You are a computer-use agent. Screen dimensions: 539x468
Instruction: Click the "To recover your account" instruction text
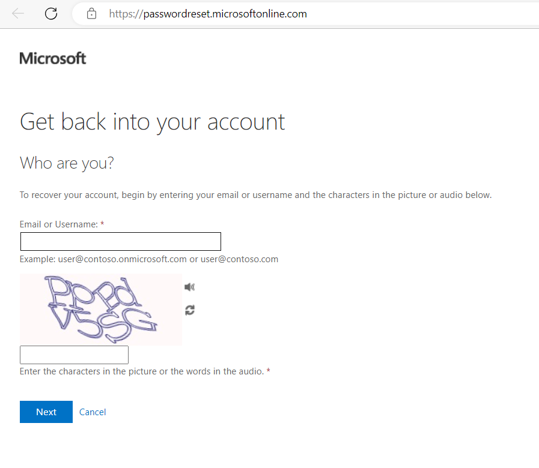(x=255, y=195)
